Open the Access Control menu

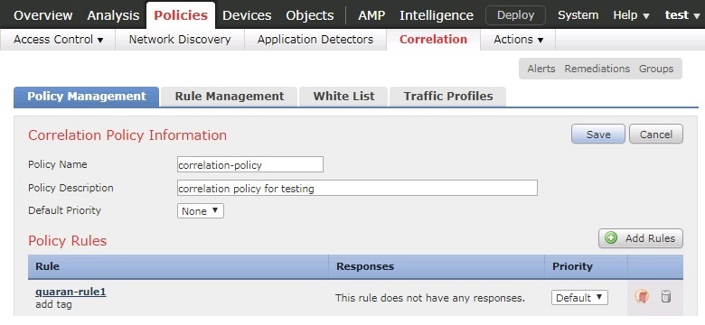59,40
